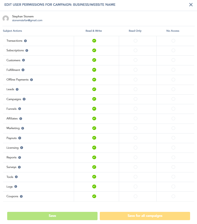
Task: Click the info icon beside Affiliates
Action: click(21, 119)
